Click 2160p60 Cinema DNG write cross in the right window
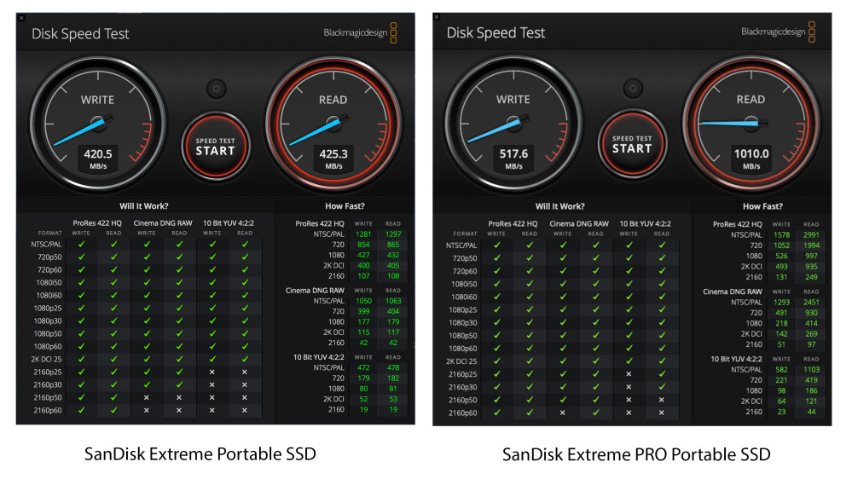 pyautogui.click(x=563, y=413)
